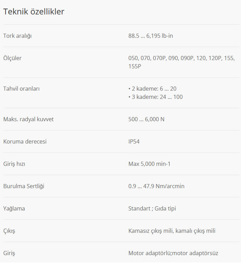
Task: Click the 'Max 5,000 min-1' value
Action: (x=149, y=164)
